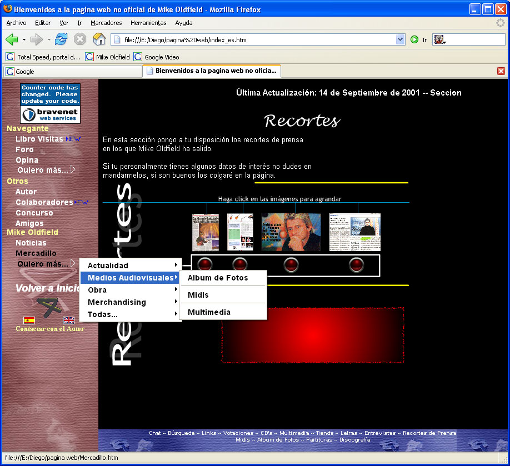
Task: Click Quiero más under Mike Oldfield section
Action: tap(46, 264)
